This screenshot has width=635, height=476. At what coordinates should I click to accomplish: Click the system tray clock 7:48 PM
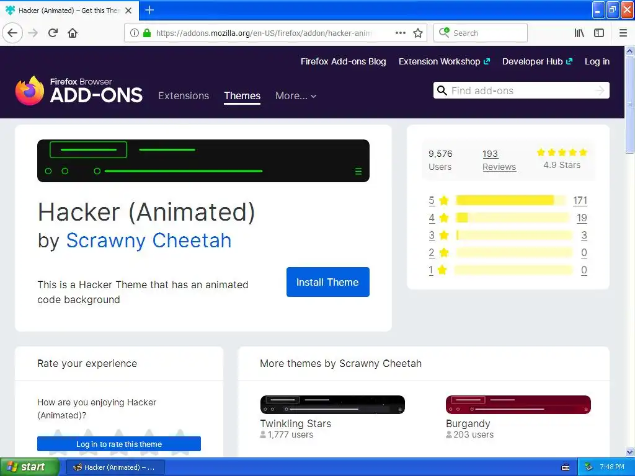click(612, 467)
